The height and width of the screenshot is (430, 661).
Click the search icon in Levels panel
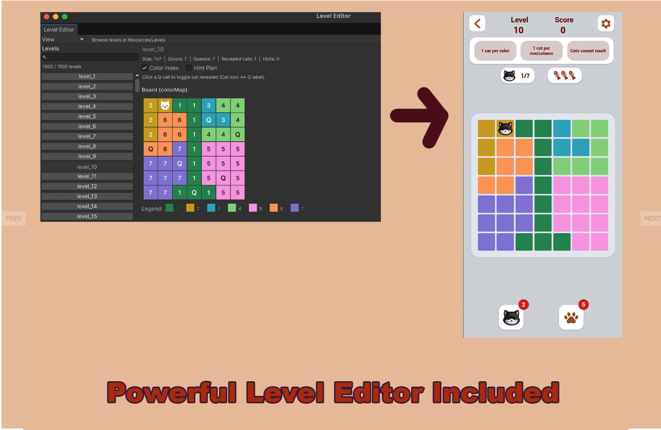[x=44, y=58]
